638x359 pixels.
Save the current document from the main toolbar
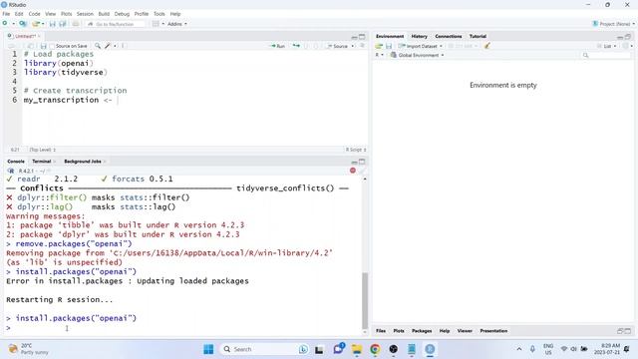coord(53,24)
